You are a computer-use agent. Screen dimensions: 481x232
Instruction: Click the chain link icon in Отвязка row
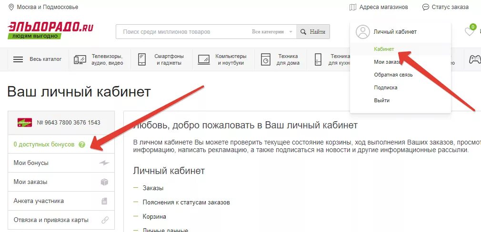(x=105, y=220)
